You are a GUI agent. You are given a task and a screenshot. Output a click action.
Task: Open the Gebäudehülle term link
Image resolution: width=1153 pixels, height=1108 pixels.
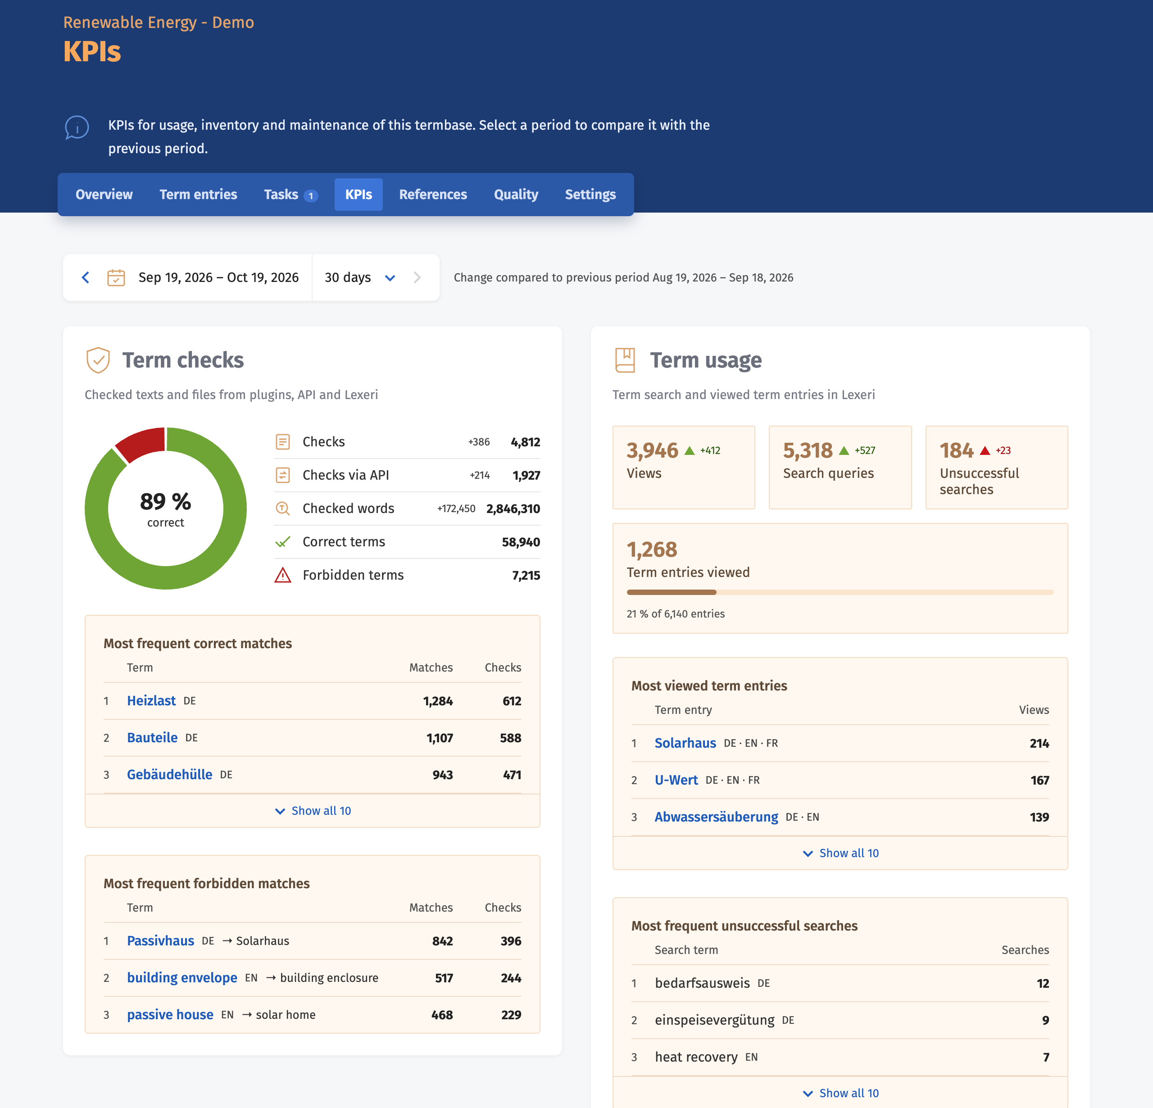pyautogui.click(x=169, y=775)
